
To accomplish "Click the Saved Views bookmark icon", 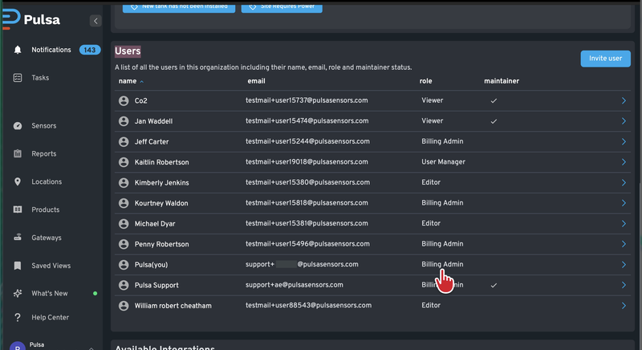I will pyautogui.click(x=18, y=266).
